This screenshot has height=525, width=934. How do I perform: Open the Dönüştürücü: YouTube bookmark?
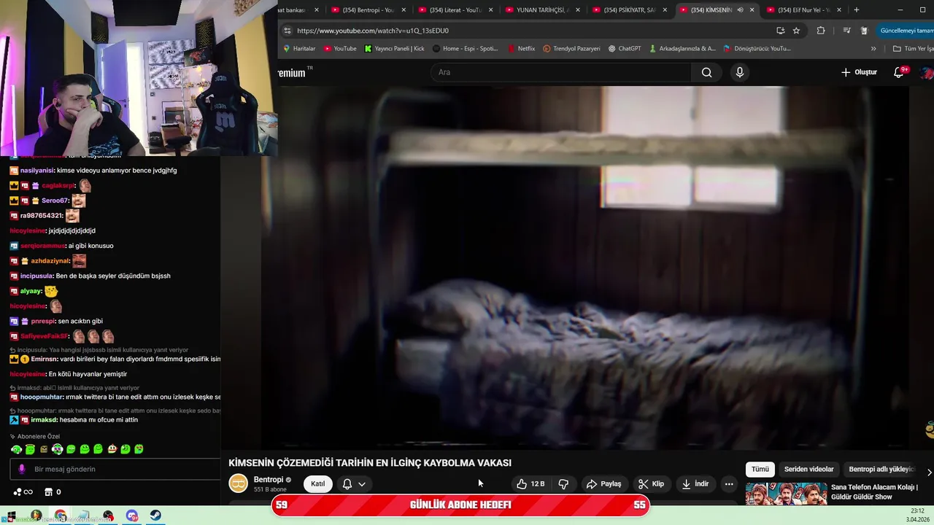tap(757, 49)
